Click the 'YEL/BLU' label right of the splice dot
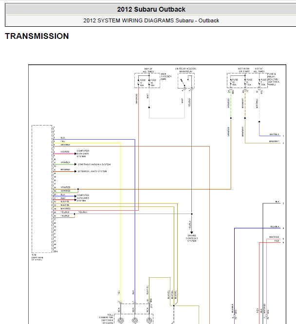Screen dimensions: 296x324 pos(83,212)
